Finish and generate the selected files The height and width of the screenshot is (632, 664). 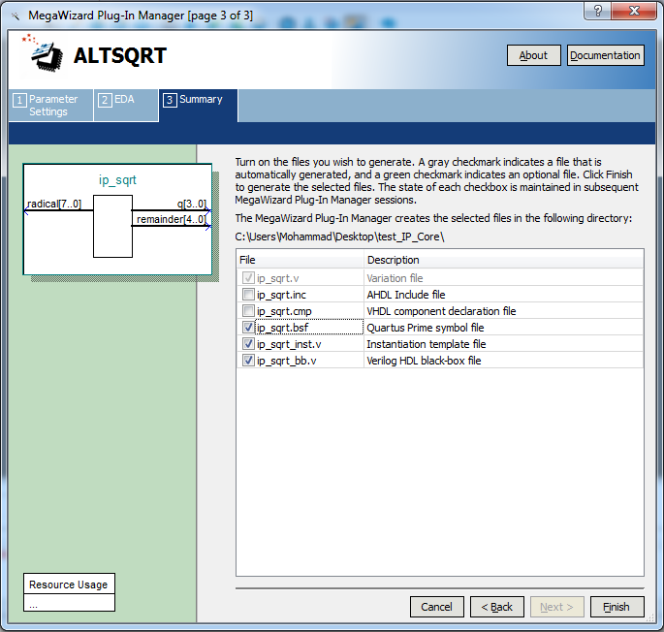coord(617,607)
